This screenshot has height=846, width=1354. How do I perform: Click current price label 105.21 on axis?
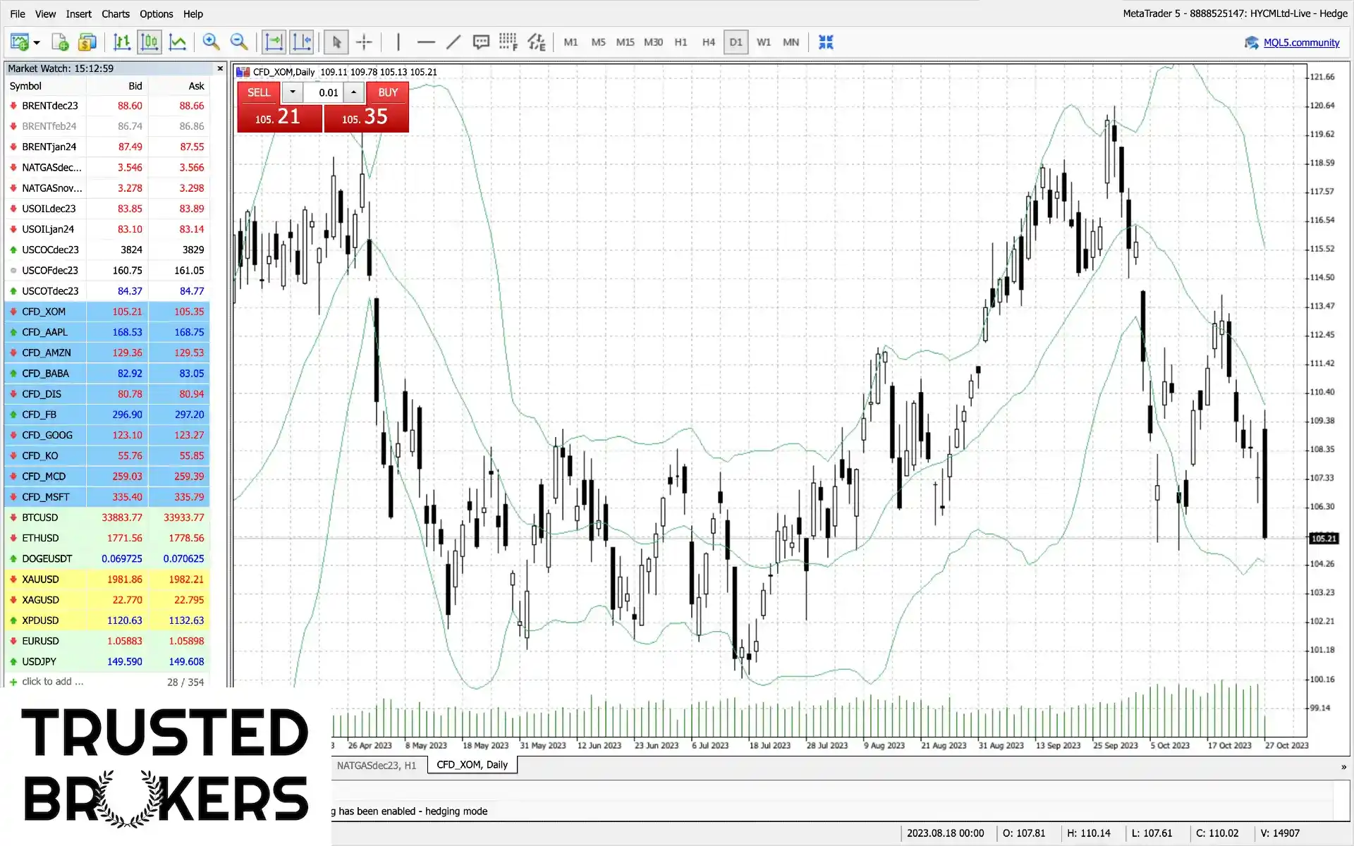[1324, 539]
